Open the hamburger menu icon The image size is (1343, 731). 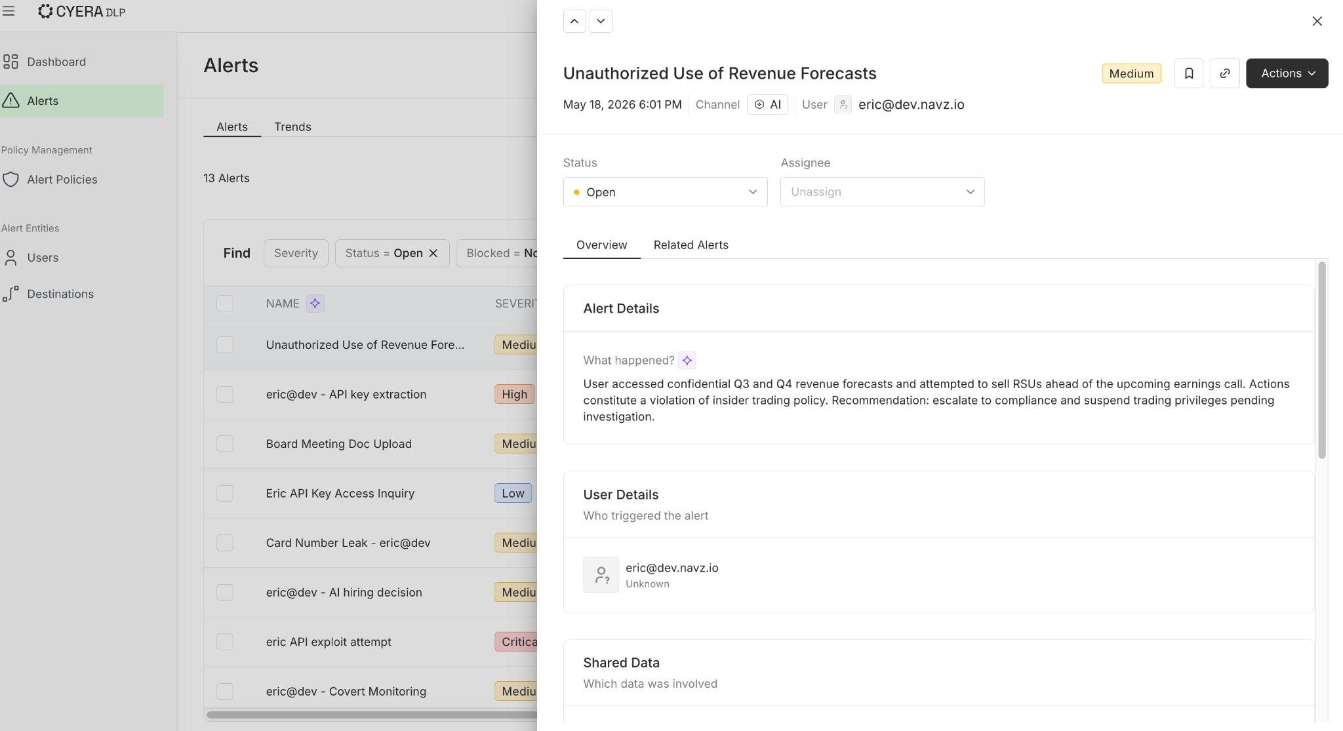(9, 11)
